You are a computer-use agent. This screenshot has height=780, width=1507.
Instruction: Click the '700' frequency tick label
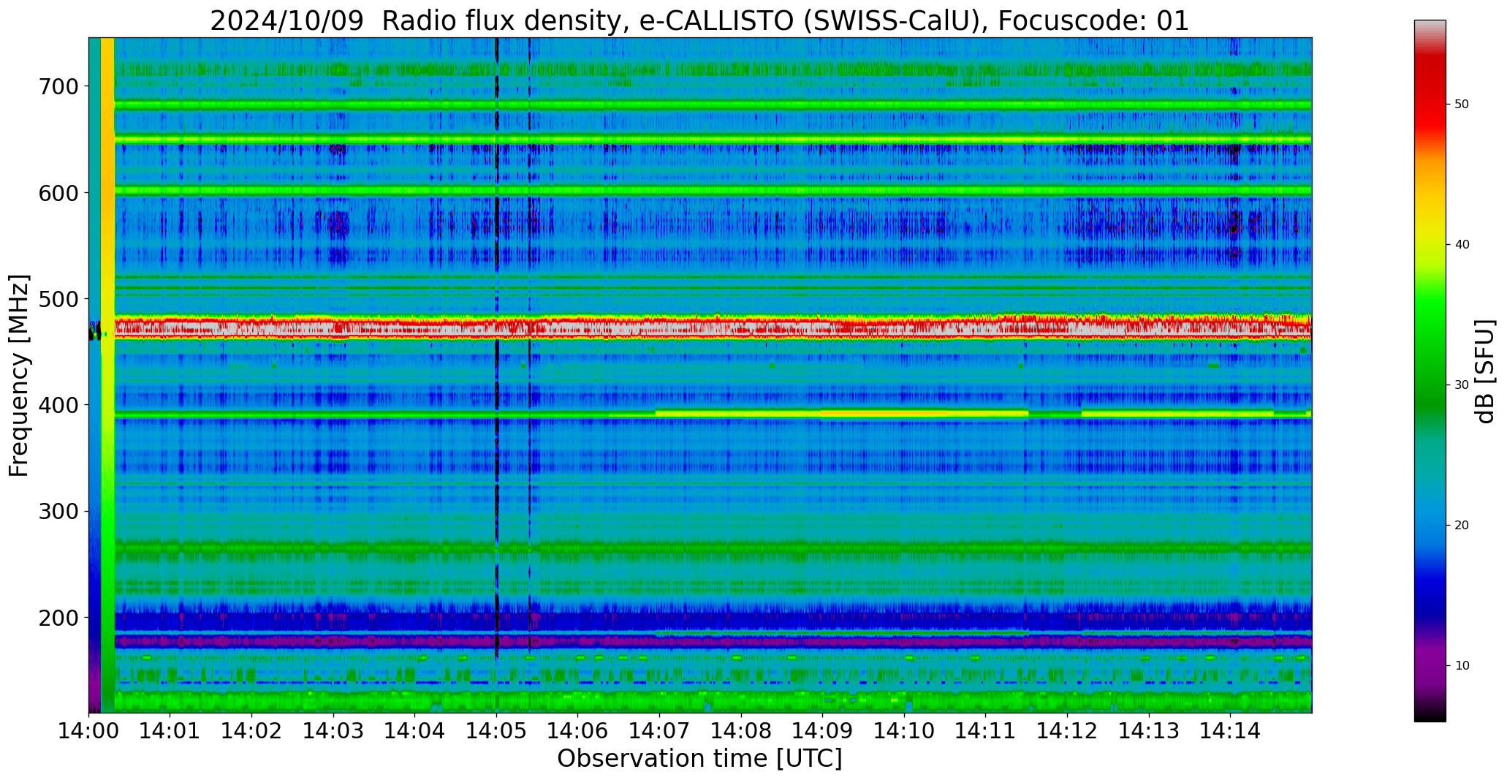(x=57, y=86)
